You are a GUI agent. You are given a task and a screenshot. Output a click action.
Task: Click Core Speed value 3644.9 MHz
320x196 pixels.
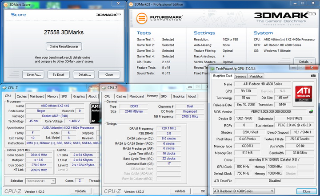point(39,155)
